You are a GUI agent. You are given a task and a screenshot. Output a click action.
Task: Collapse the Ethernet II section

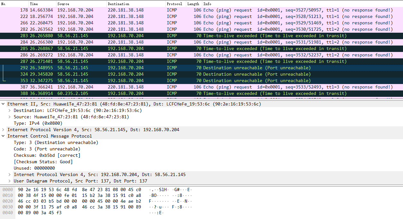(x=3, y=104)
